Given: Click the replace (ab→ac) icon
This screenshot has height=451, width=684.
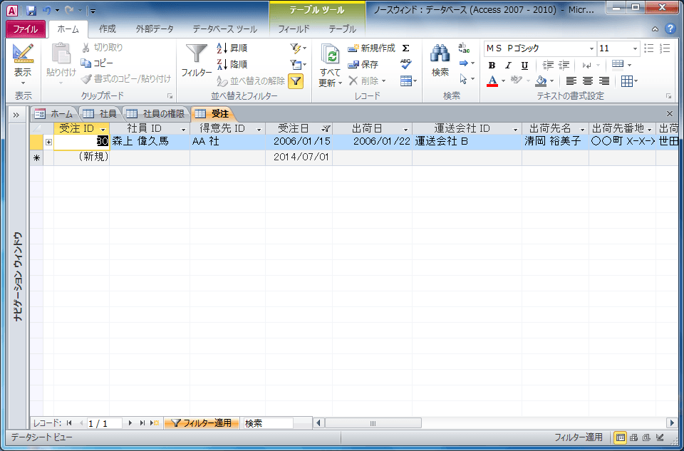Looking at the screenshot, I should coord(464,48).
